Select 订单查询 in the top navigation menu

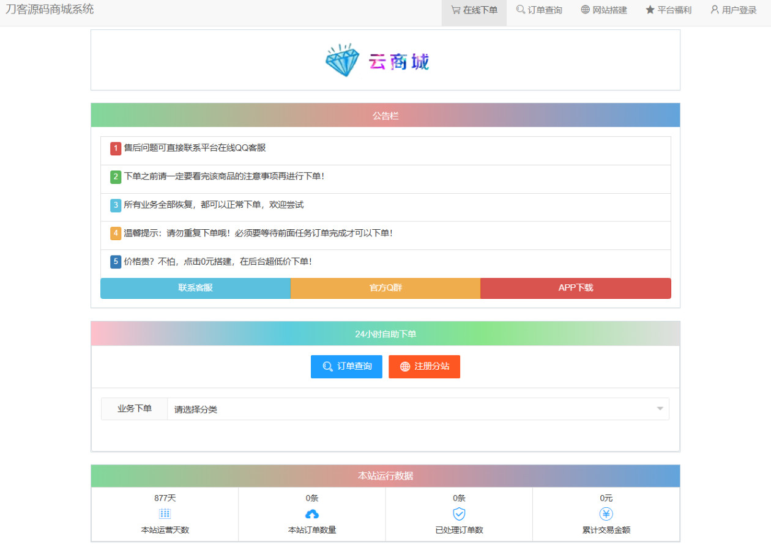[x=538, y=10]
